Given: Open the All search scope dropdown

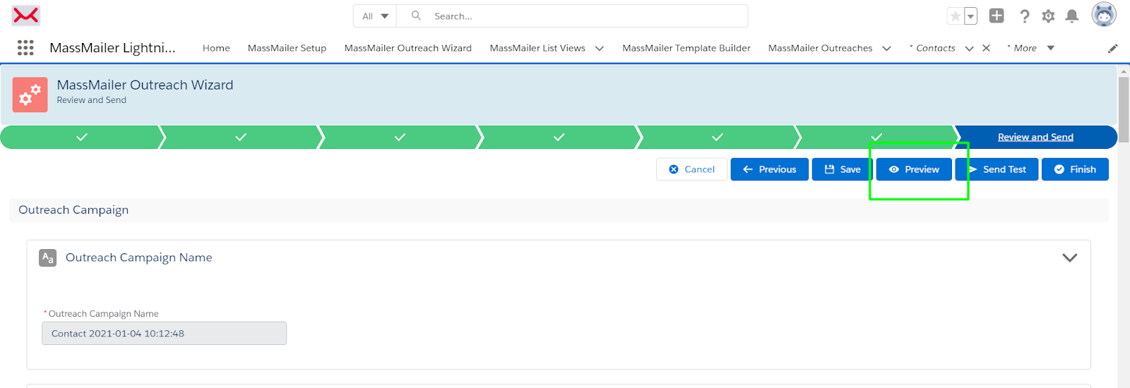Looking at the screenshot, I should pyautogui.click(x=375, y=16).
